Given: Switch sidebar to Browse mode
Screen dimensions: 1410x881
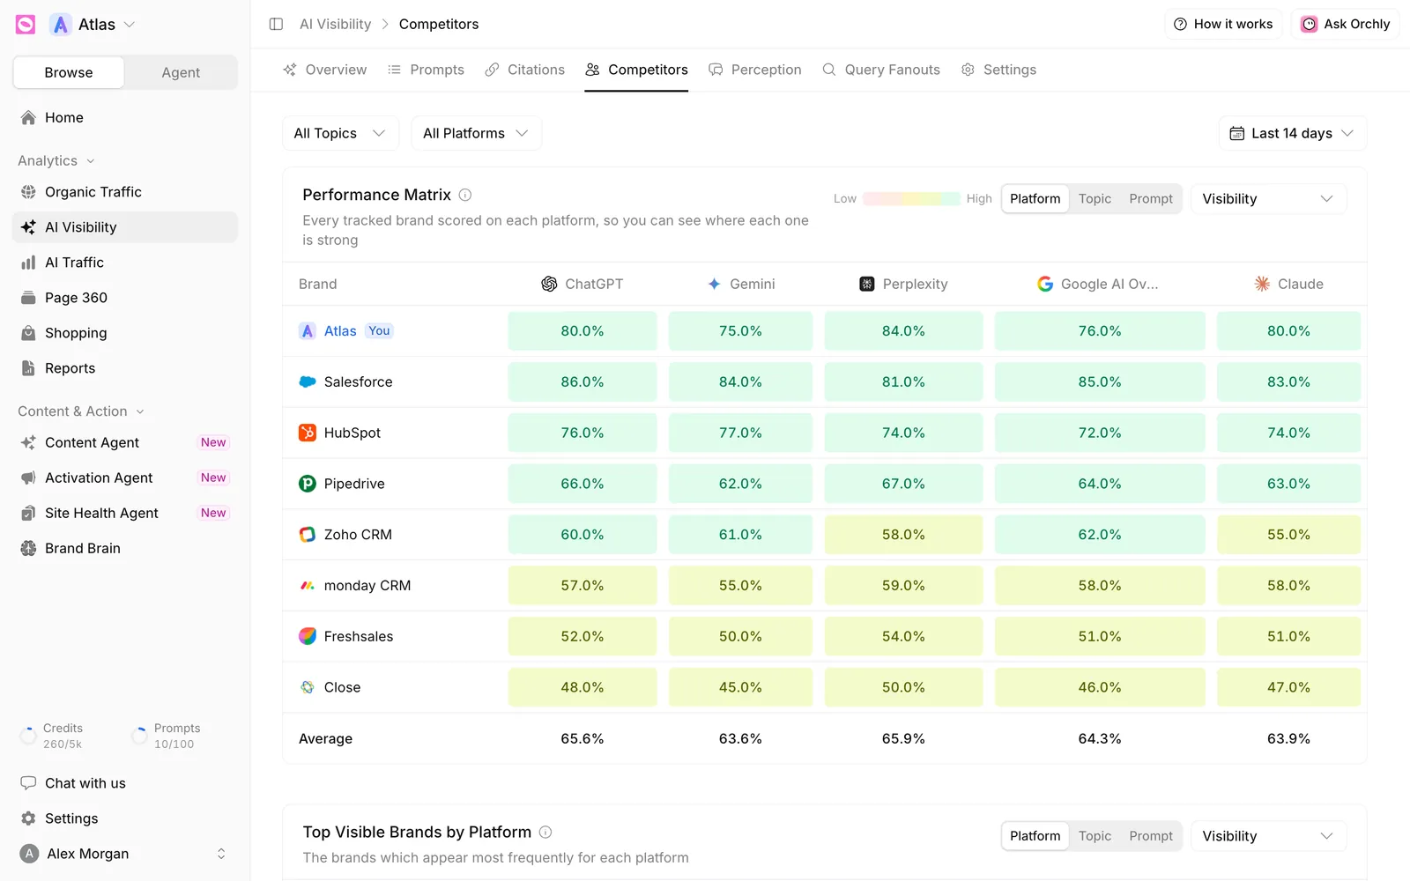Looking at the screenshot, I should point(69,72).
